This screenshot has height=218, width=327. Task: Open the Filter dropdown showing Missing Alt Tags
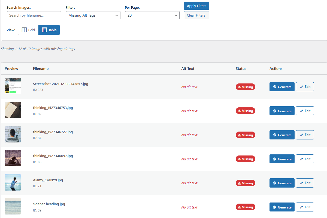93,15
